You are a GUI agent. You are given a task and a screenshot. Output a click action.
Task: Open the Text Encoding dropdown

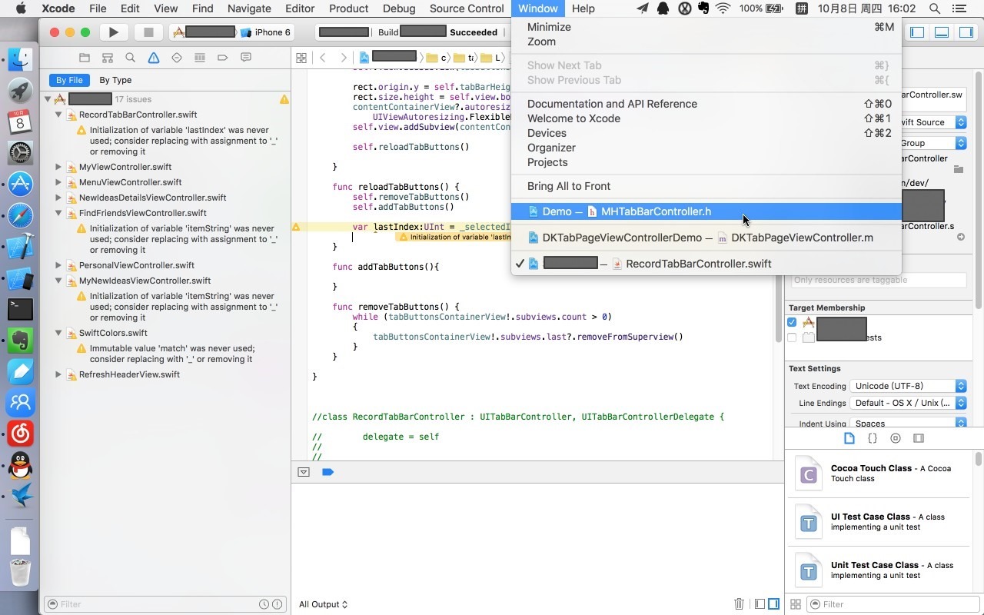pos(908,386)
